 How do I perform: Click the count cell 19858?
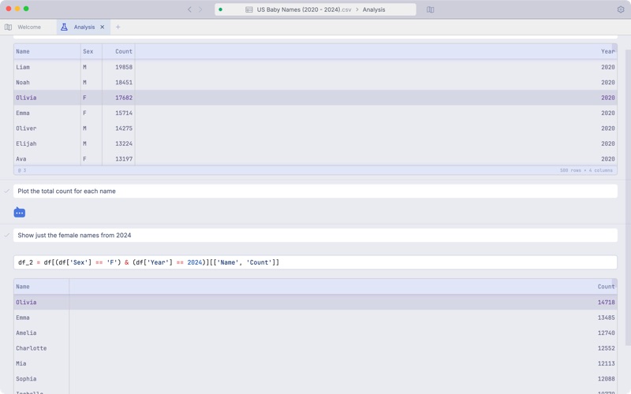coord(124,67)
